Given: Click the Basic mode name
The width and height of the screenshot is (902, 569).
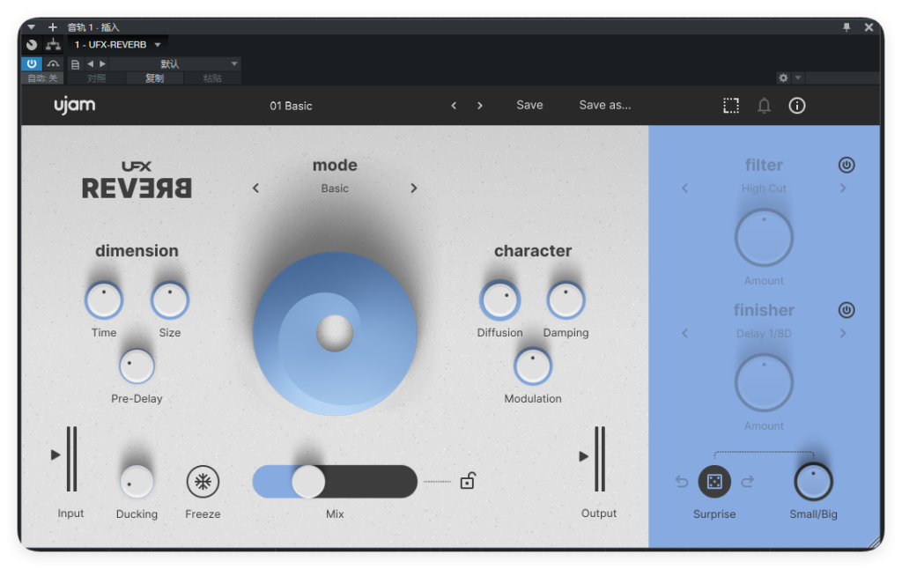Looking at the screenshot, I should click(x=335, y=188).
